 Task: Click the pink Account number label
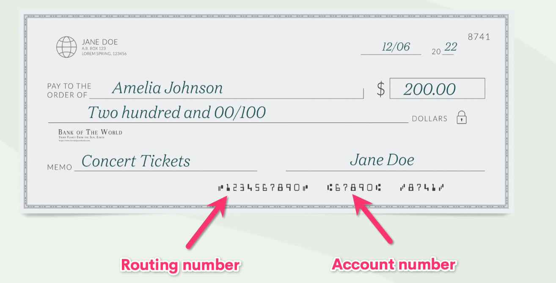pyautogui.click(x=394, y=264)
